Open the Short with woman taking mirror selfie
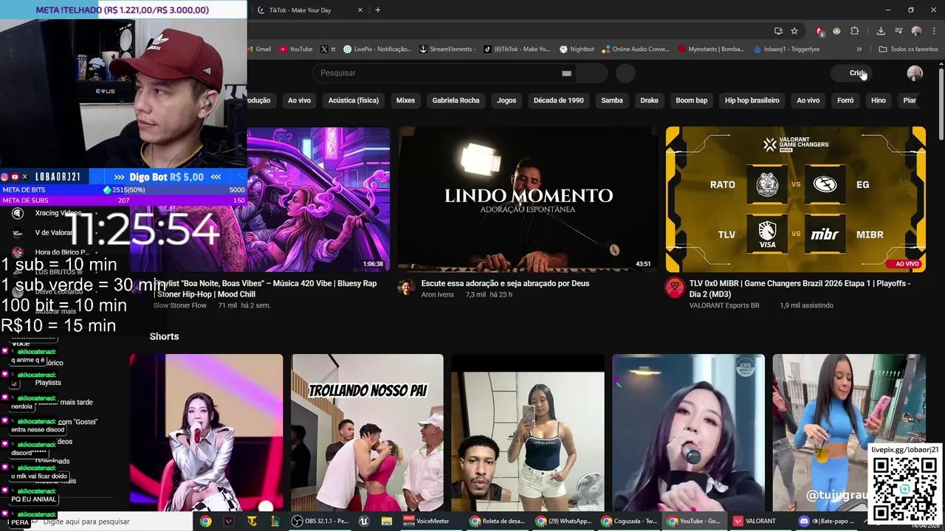This screenshot has height=531, width=945. tap(528, 432)
